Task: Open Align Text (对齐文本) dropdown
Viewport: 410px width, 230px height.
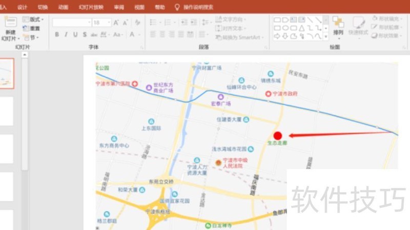Action: (231, 28)
